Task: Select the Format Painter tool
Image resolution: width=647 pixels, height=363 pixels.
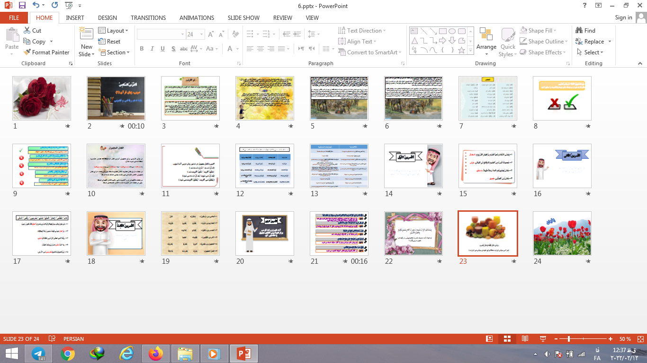Action: [x=46, y=52]
